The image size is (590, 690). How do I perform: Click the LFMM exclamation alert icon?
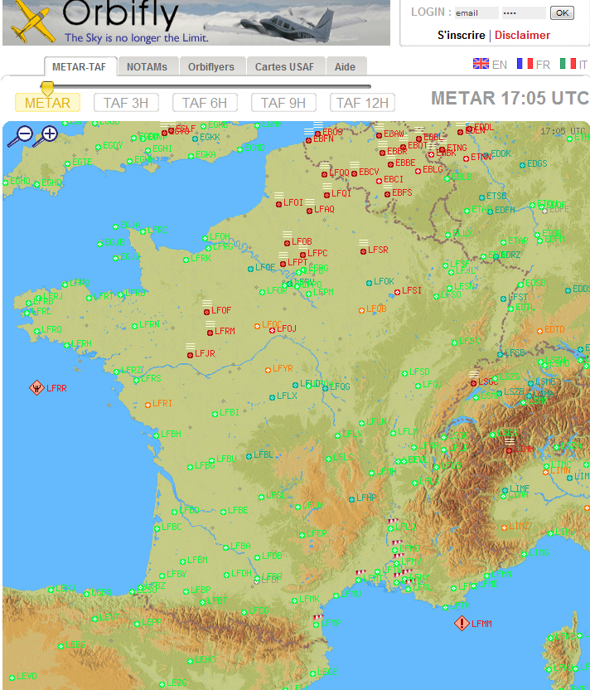point(462,624)
